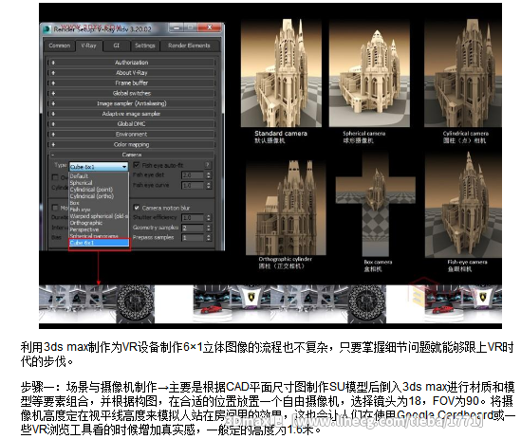Expand the About V-Ray rollout
The width and height of the screenshot is (521, 439).
[132, 73]
